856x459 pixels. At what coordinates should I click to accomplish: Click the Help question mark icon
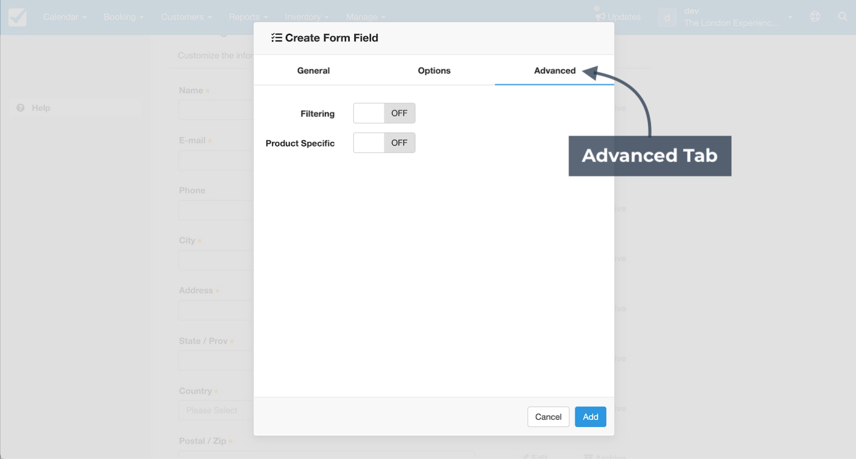coord(20,108)
